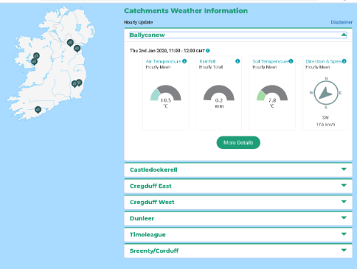Click the Air Temperature info icon

(184, 61)
